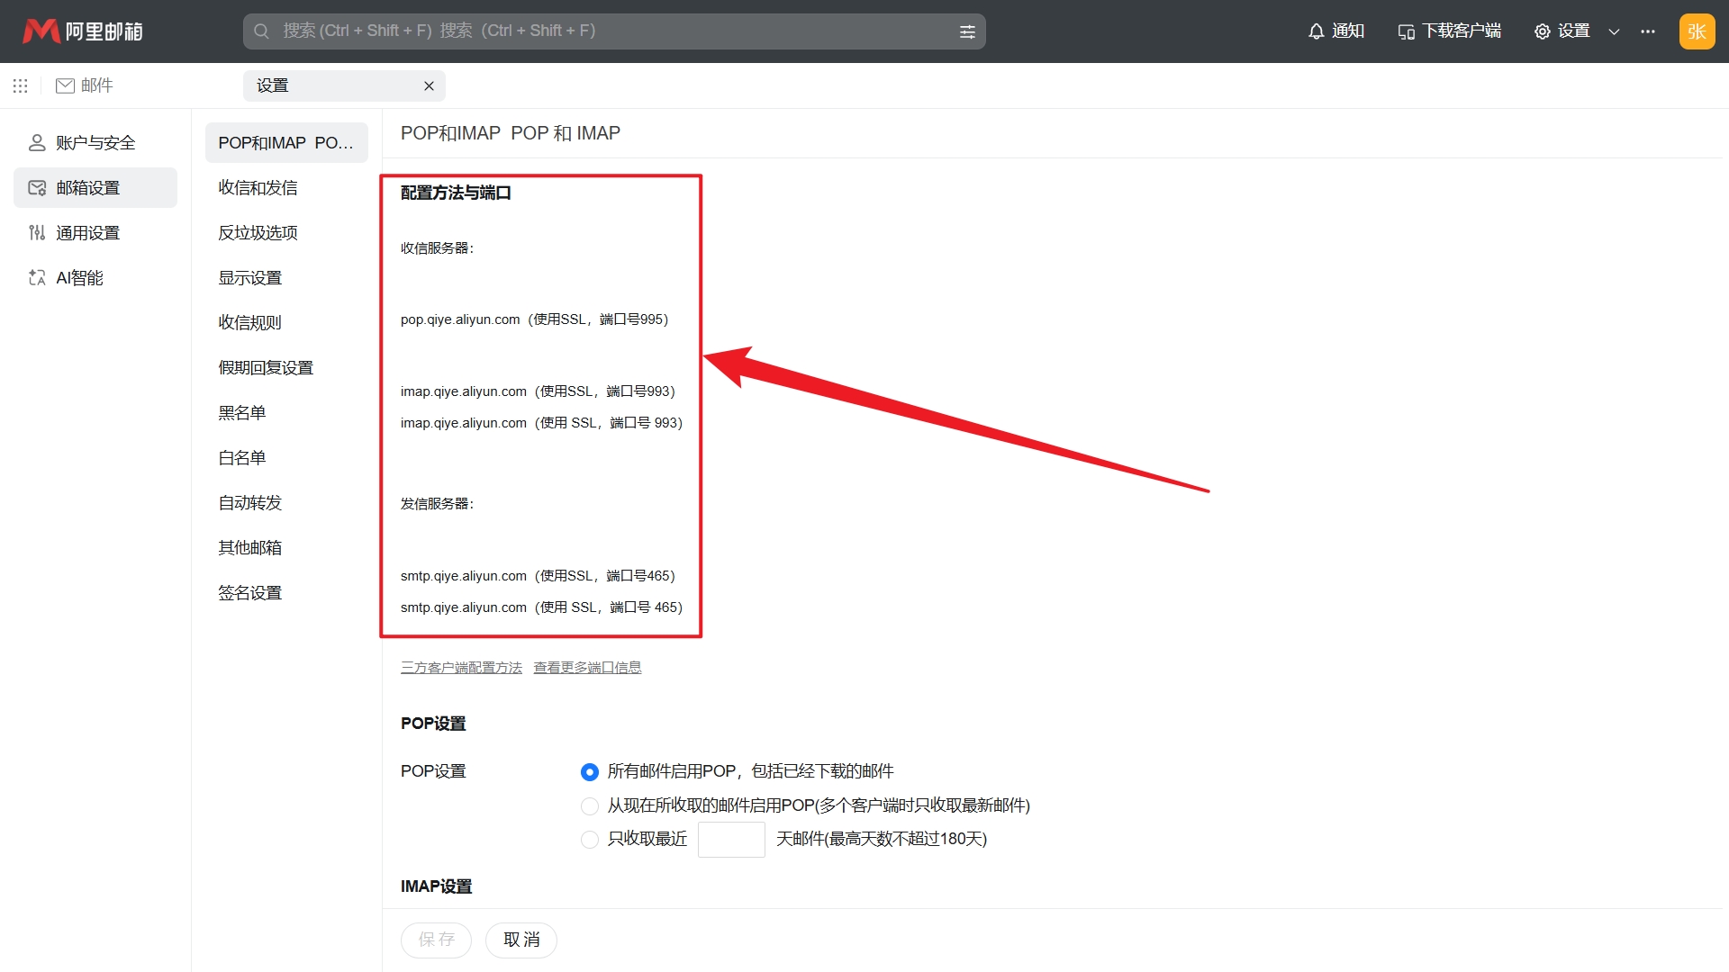Image resolution: width=1729 pixels, height=972 pixels.
Task: Open advanced search filter icon
Action: click(x=967, y=31)
